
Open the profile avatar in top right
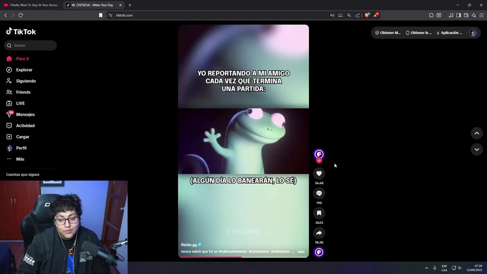click(x=473, y=33)
